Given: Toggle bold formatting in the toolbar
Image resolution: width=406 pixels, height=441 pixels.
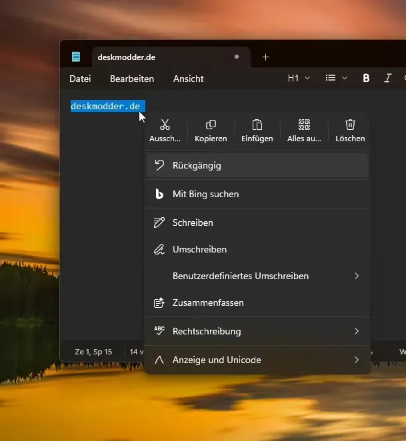Looking at the screenshot, I should point(366,79).
